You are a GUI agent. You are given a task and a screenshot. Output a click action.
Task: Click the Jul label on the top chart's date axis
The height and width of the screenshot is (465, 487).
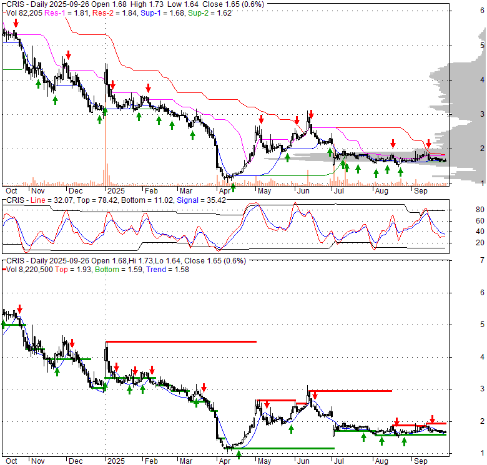point(338,190)
